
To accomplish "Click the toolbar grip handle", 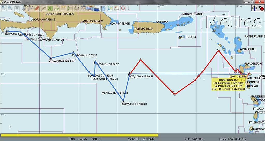I will (x=129, y=8).
